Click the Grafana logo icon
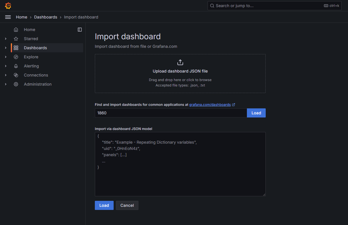The height and width of the screenshot is (225, 348). tap(8, 6)
